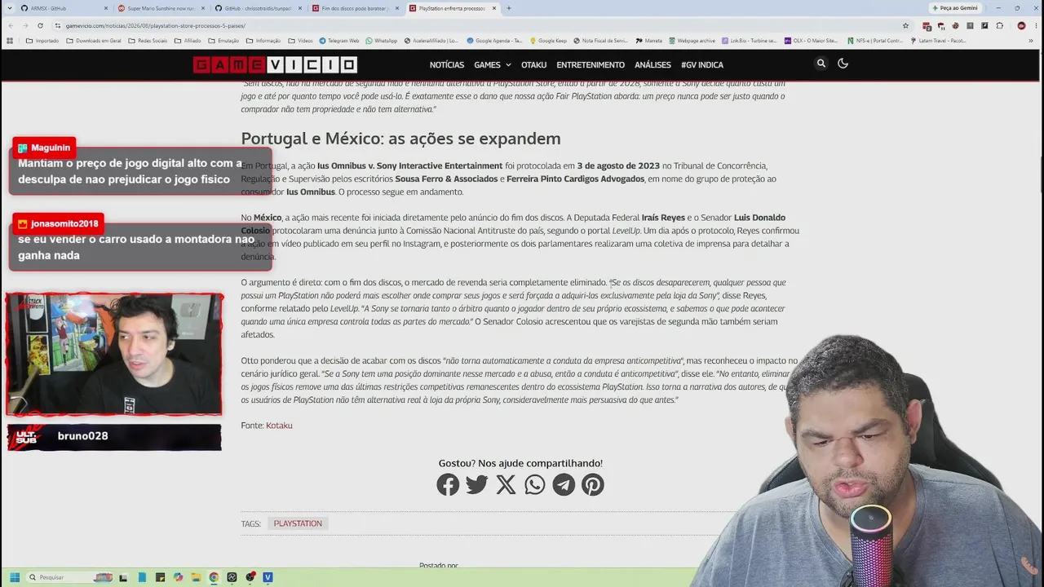The width and height of the screenshot is (1044, 587).
Task: Share the article on Telegram
Action: [564, 485]
